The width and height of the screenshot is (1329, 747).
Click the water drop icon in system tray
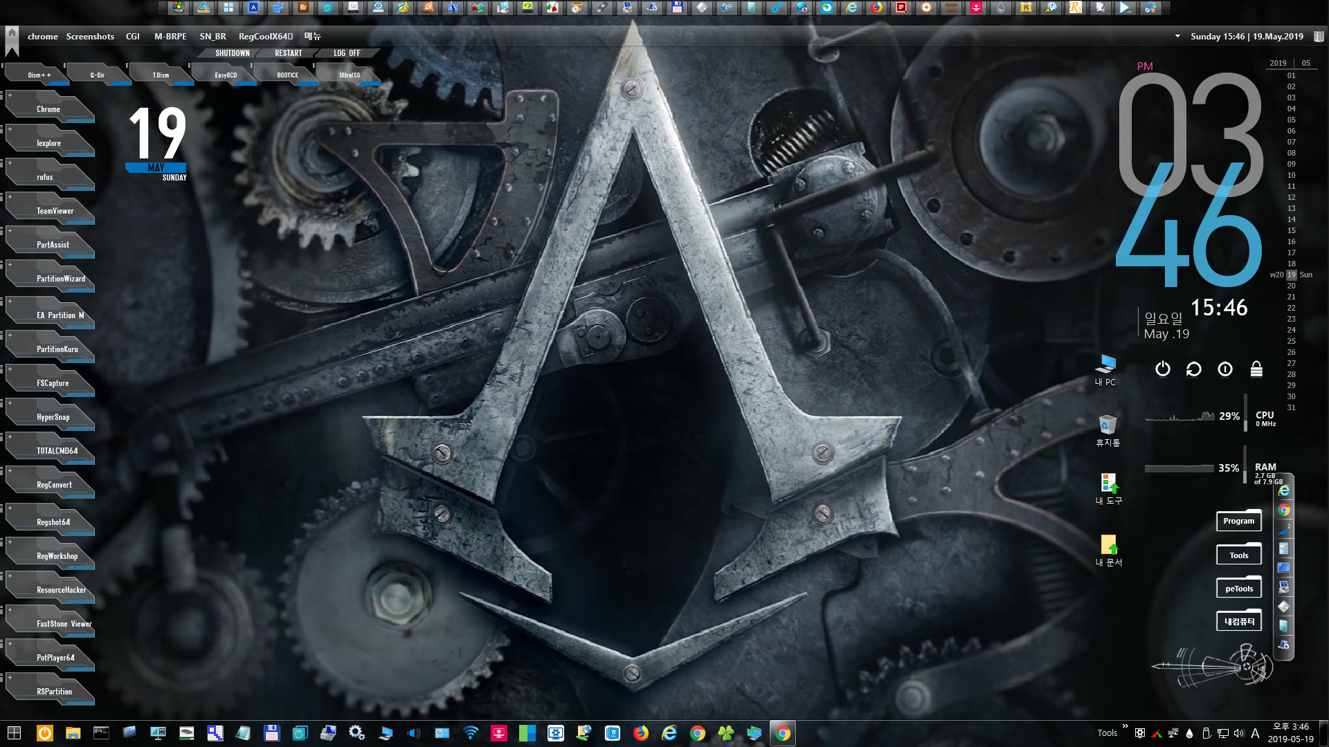[1189, 733]
